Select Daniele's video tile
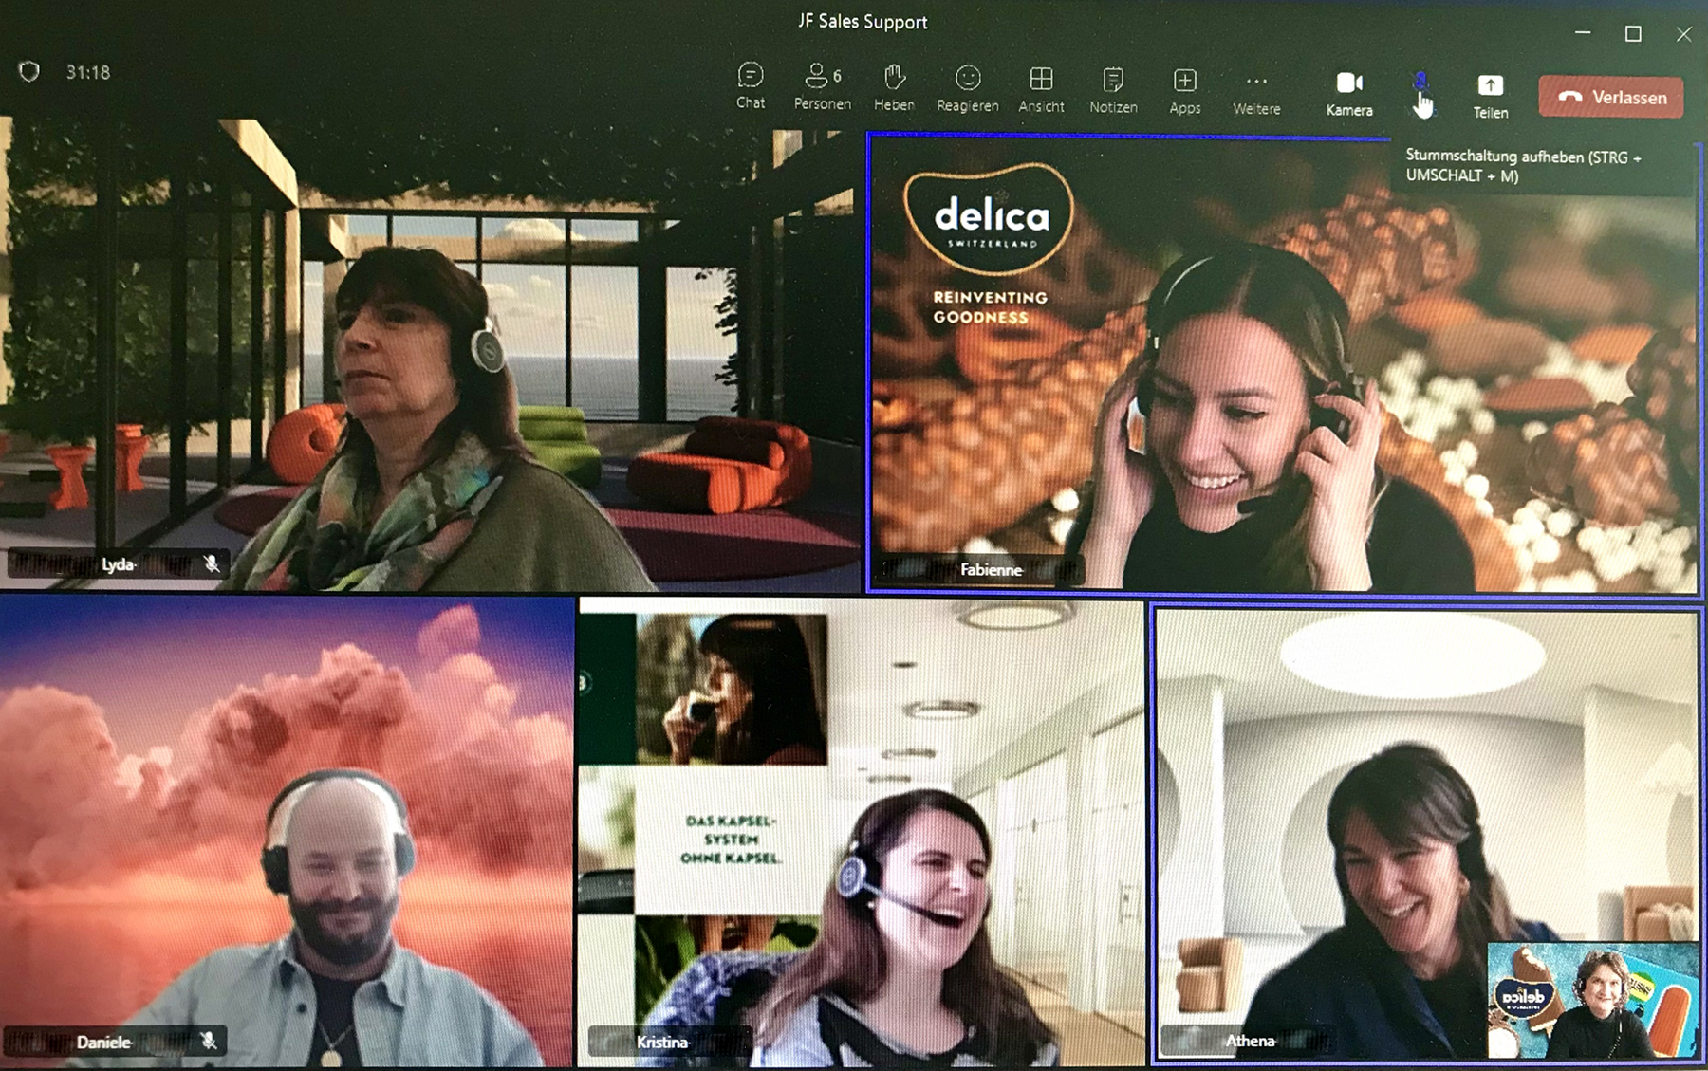Viewport: 1708px width, 1071px height. (x=287, y=832)
